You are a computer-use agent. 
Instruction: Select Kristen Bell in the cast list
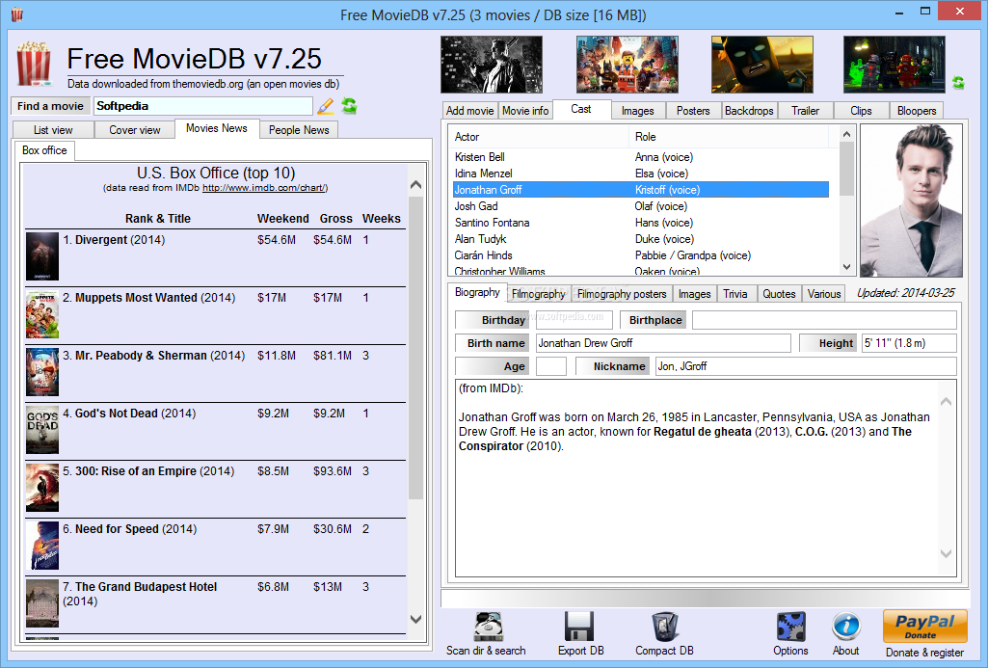pyautogui.click(x=641, y=157)
